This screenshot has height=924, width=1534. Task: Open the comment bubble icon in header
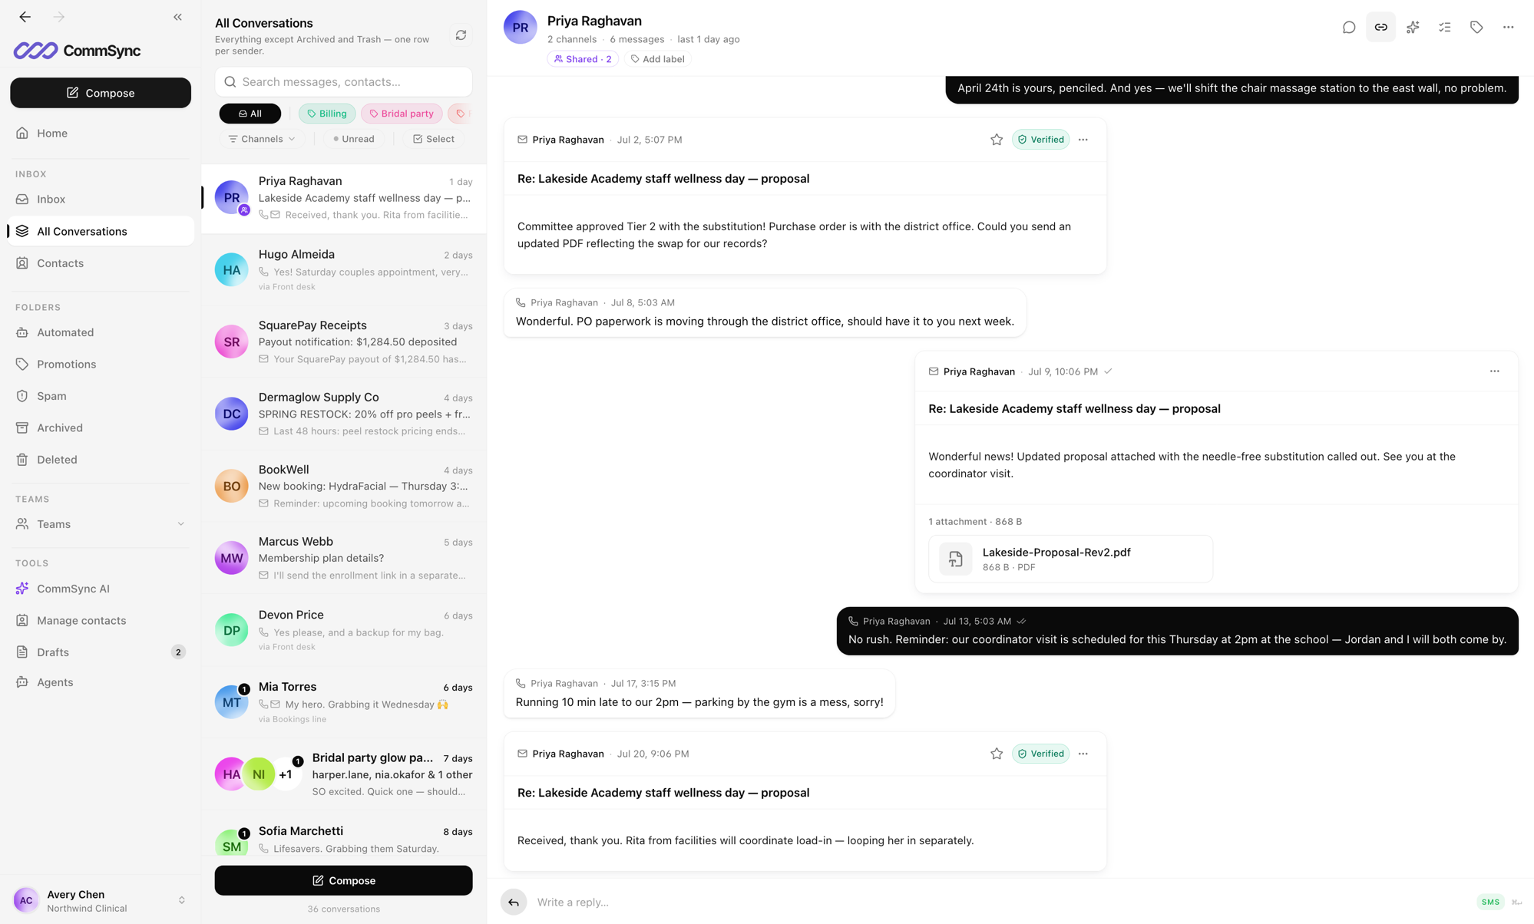tap(1349, 28)
